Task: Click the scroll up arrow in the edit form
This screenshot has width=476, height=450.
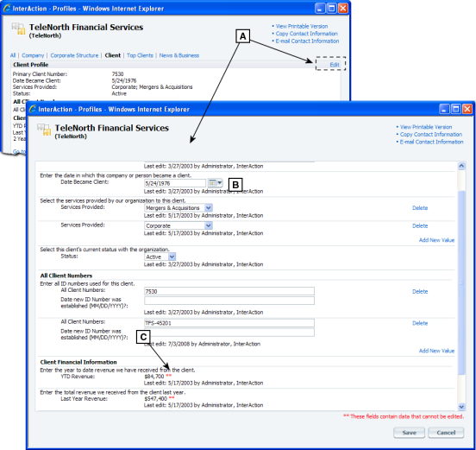Action: (461, 166)
